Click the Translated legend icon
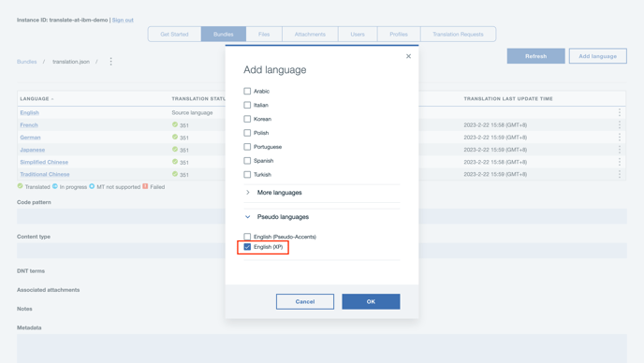644x363 pixels. pyautogui.click(x=21, y=186)
